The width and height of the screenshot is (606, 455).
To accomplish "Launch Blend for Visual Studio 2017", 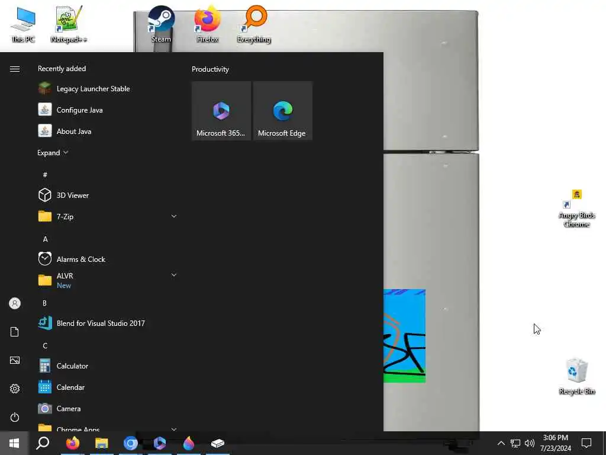I will pyautogui.click(x=108, y=323).
